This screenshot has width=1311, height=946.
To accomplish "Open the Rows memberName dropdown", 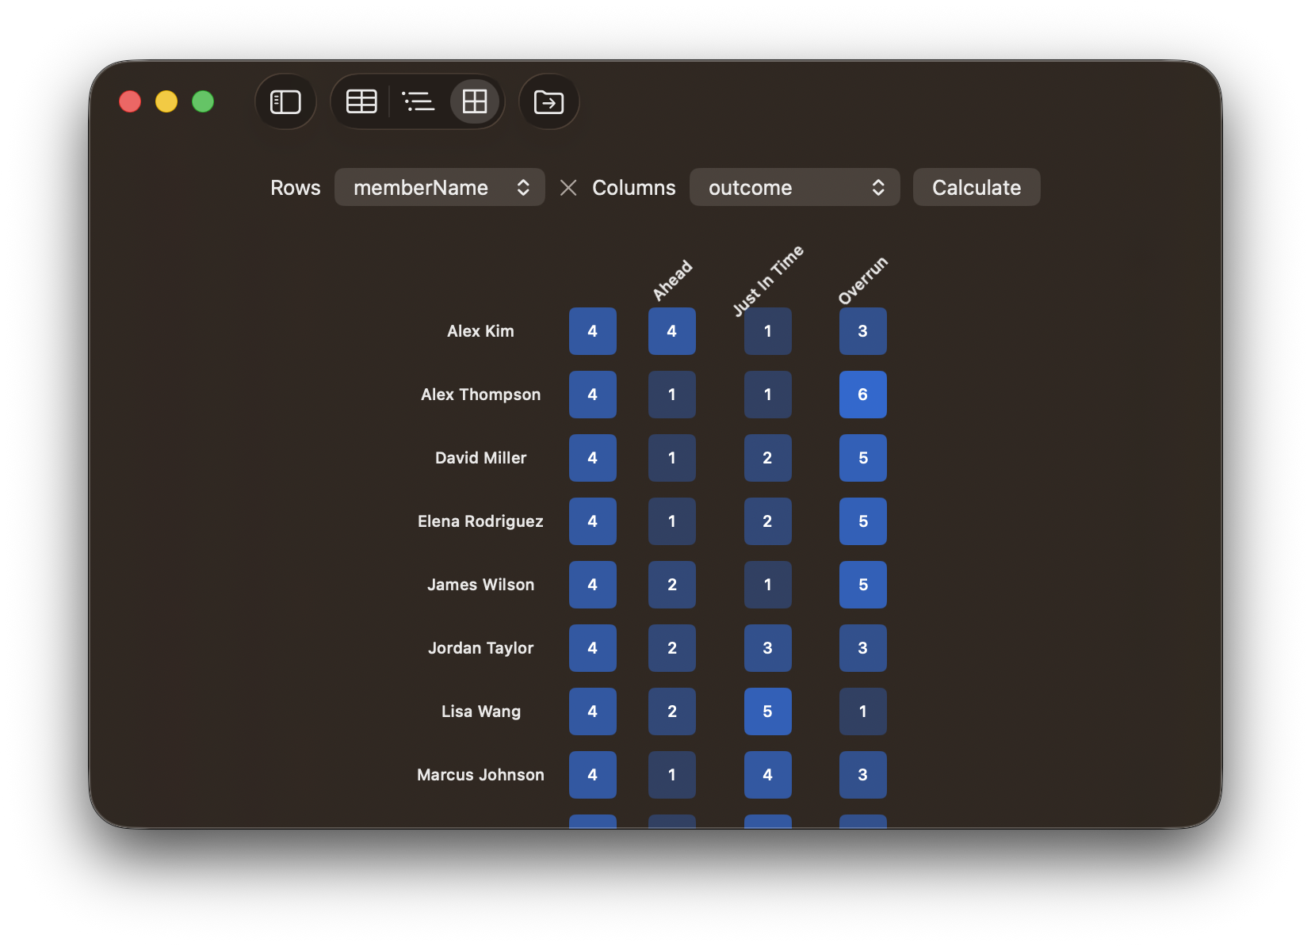I will (x=440, y=188).
